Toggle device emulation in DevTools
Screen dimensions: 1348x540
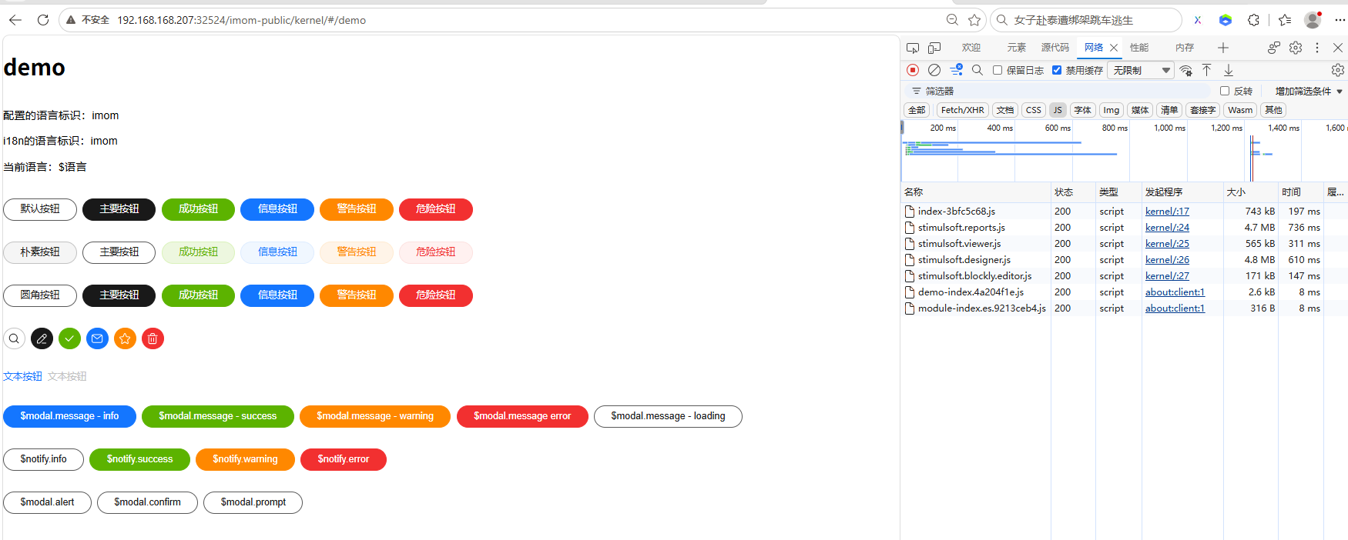click(934, 48)
